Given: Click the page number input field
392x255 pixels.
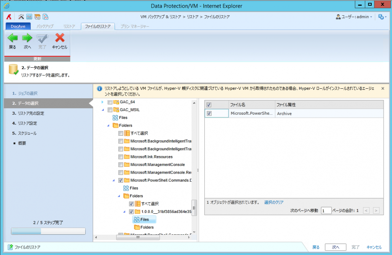Looking at the screenshot, I should coord(326,211).
